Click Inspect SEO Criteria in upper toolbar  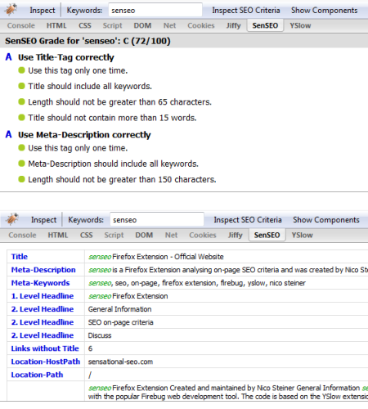pos(246,11)
